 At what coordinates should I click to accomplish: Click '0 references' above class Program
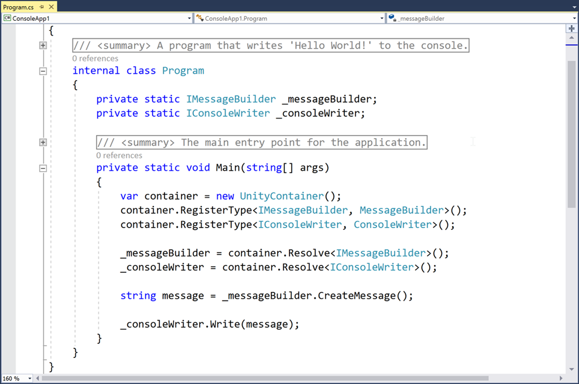[95, 58]
